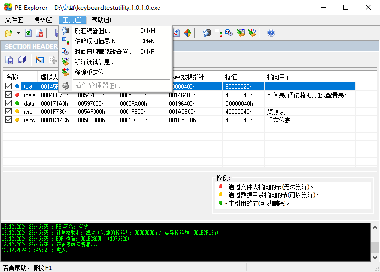The height and width of the screenshot is (272, 380).
Task: Open the 视图 menu
Action: tap(43, 20)
